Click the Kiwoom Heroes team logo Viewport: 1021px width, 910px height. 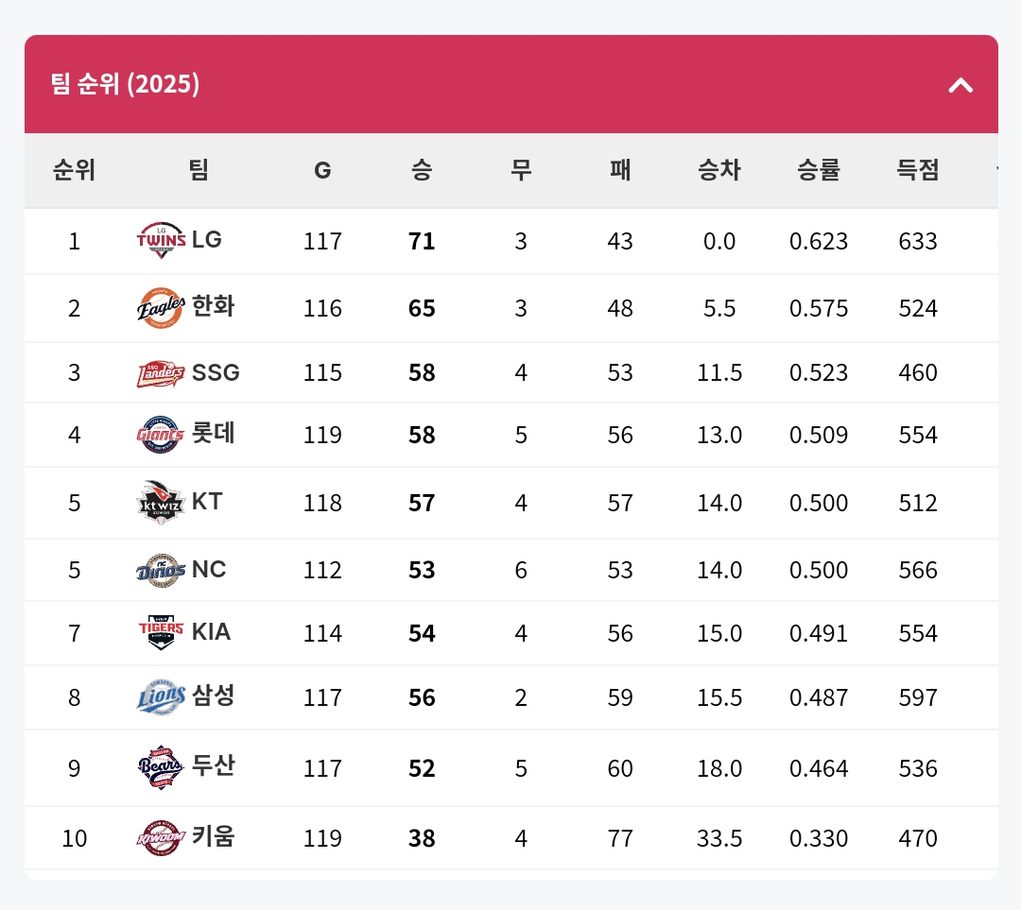(161, 837)
